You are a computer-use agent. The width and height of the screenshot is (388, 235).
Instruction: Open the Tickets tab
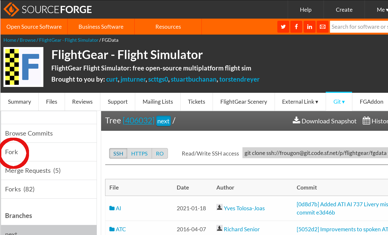pos(196,102)
